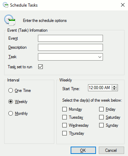Check the Monday checkbox
The height and width of the screenshot is (156, 128).
(64, 109)
